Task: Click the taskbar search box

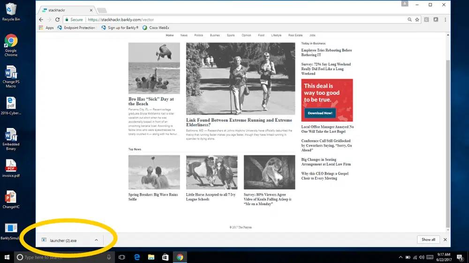Action: click(x=64, y=257)
